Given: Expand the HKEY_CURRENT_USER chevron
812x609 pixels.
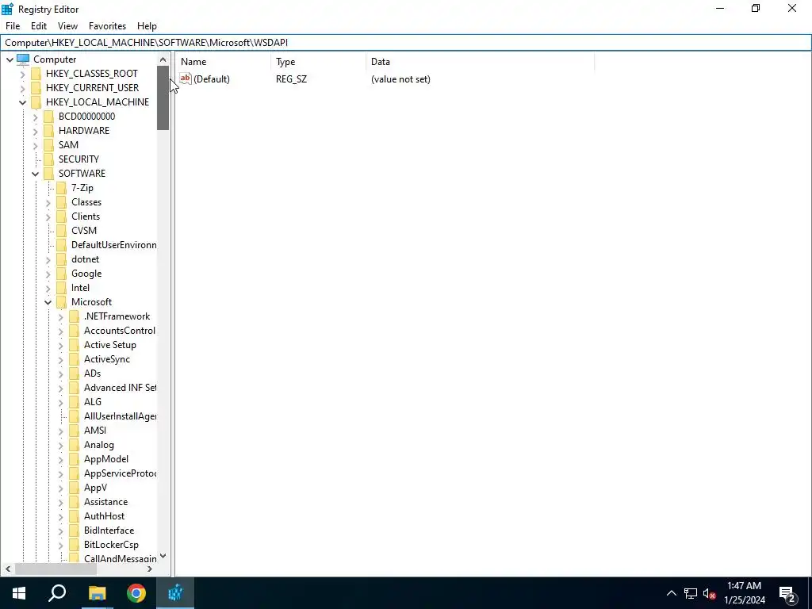Looking at the screenshot, I should (22, 88).
